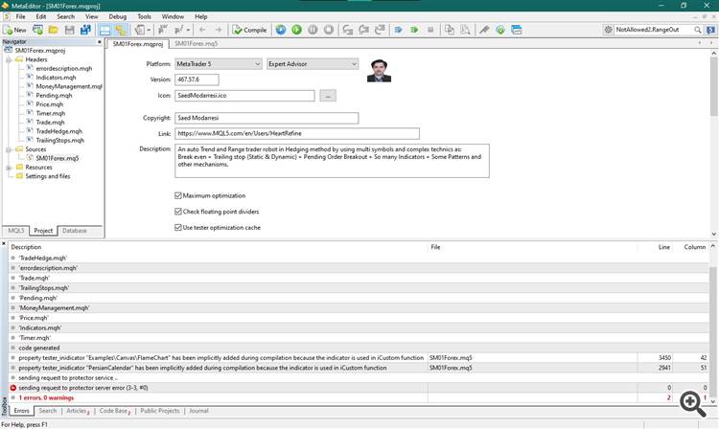Click the chat icon at toolbar far right

click(x=710, y=30)
